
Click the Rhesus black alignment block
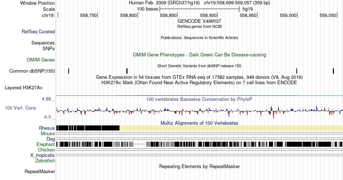click(x=88, y=128)
